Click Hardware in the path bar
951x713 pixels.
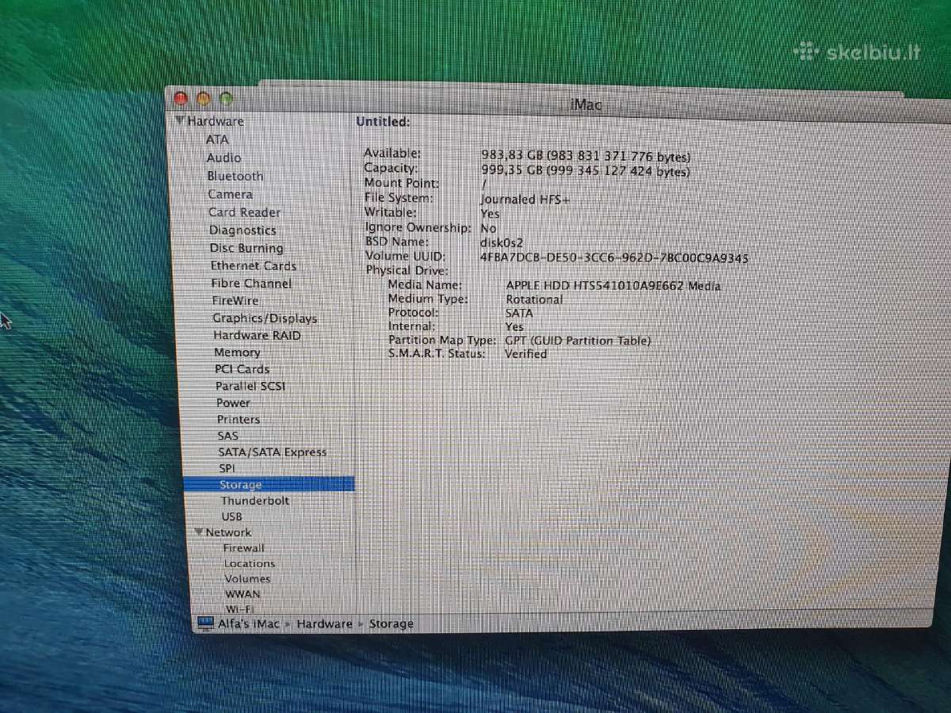pyautogui.click(x=324, y=623)
